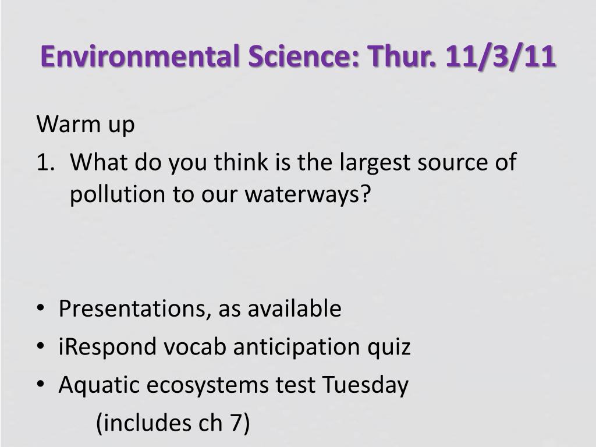Image resolution: width=596 pixels, height=447 pixels.
Task: Click the pollution to our waterways line
Action: (x=220, y=194)
